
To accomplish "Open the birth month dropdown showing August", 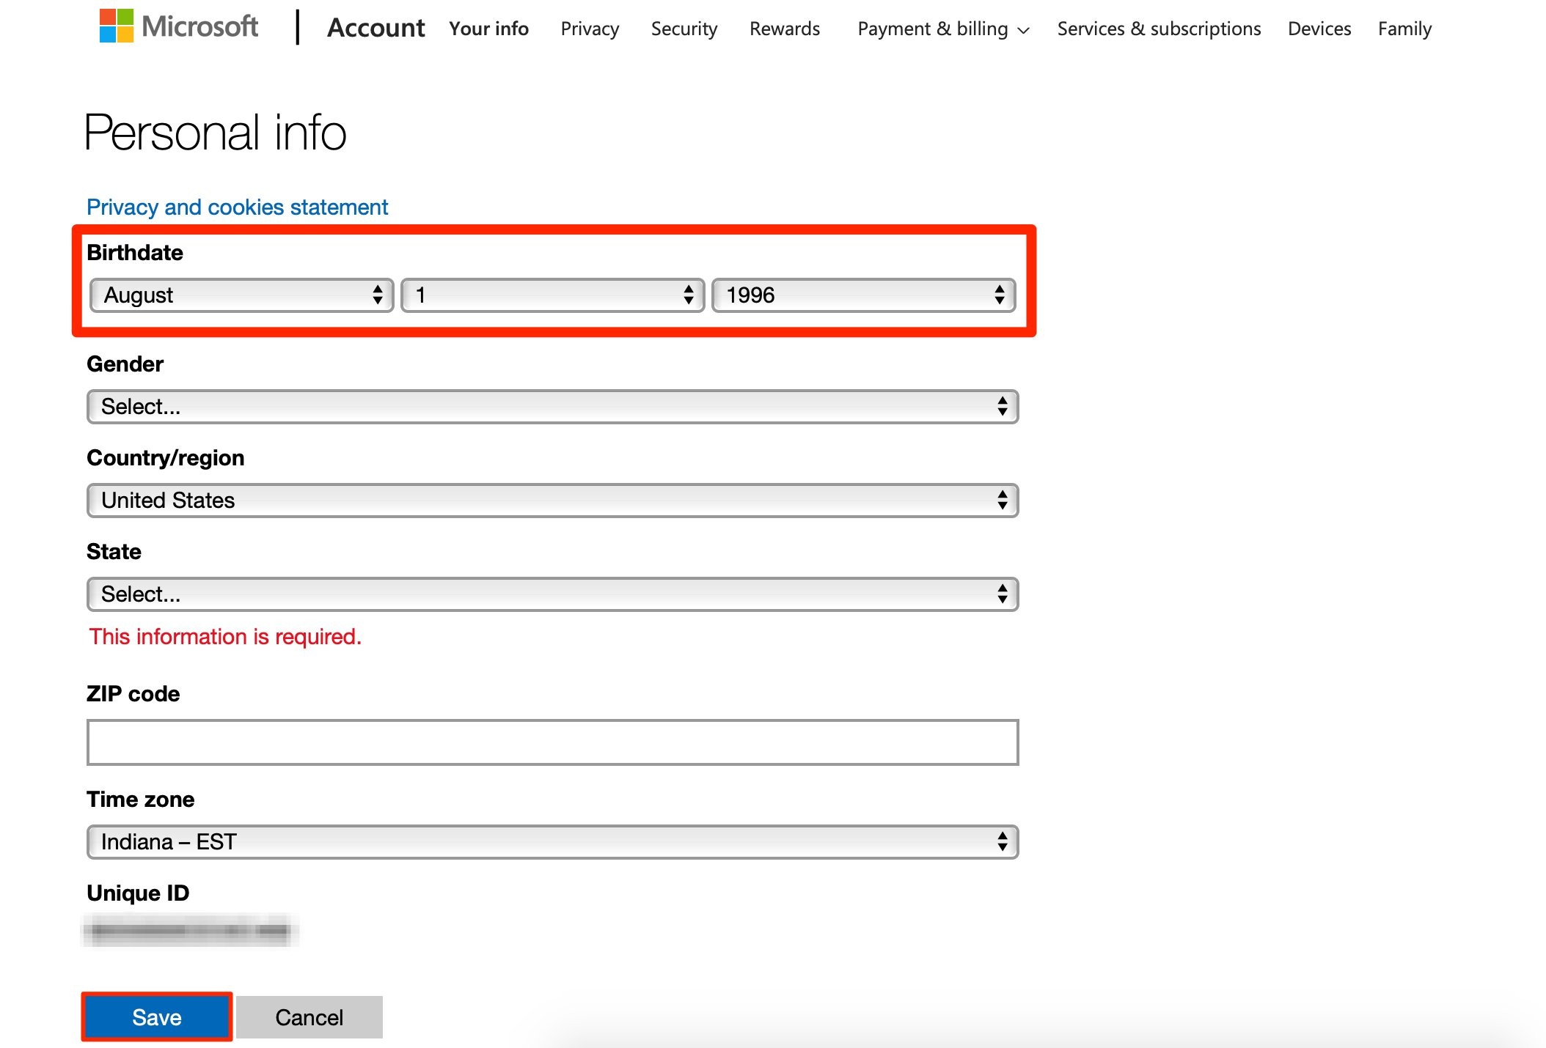I will [x=241, y=295].
